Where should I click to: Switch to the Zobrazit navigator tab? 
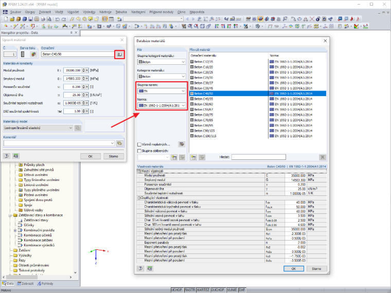(25, 284)
